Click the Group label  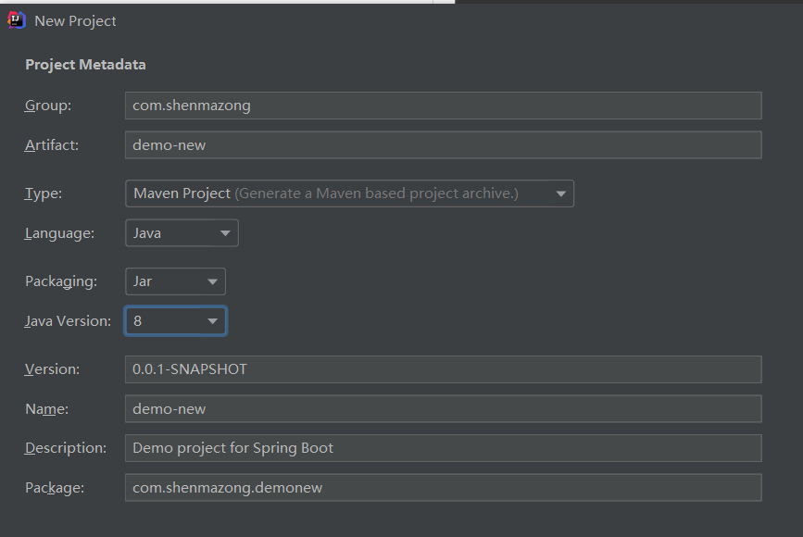[x=48, y=106]
